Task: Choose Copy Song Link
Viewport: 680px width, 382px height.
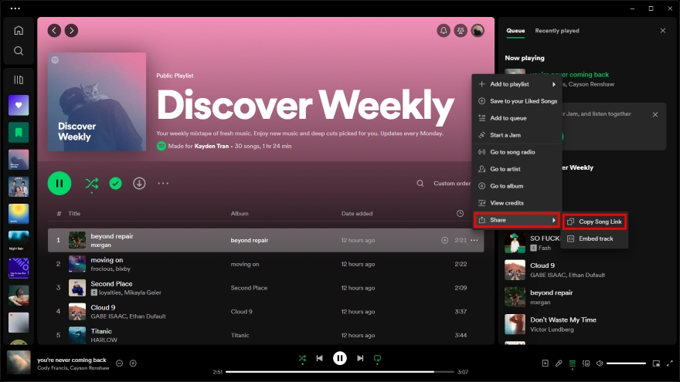Action: point(594,221)
